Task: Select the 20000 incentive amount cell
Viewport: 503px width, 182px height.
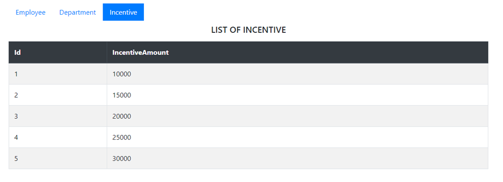Action: pos(297,116)
